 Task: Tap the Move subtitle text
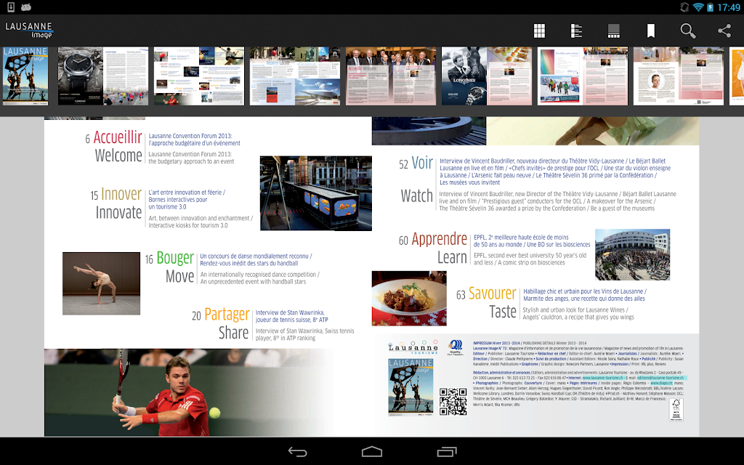click(x=180, y=276)
